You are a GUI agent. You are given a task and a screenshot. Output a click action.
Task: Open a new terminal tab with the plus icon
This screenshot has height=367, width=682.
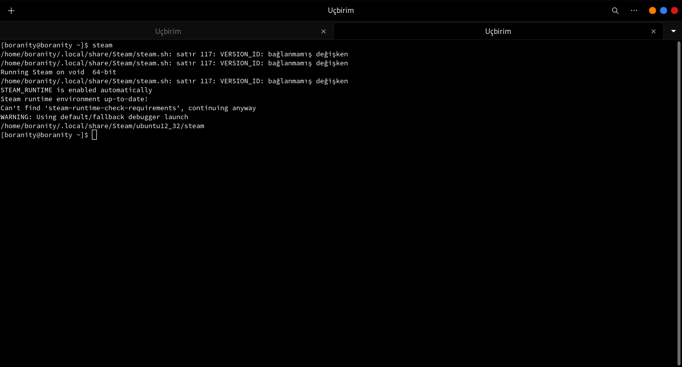coord(11,10)
